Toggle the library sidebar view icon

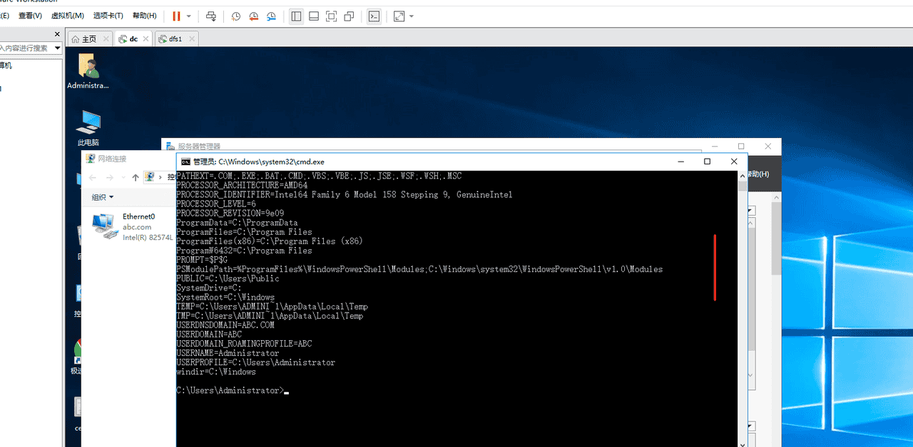[x=297, y=16]
